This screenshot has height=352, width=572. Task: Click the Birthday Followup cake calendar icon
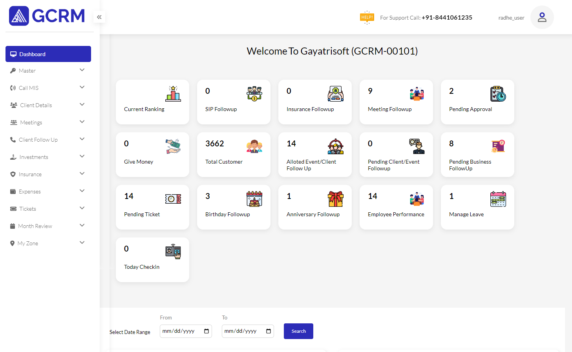tap(254, 199)
